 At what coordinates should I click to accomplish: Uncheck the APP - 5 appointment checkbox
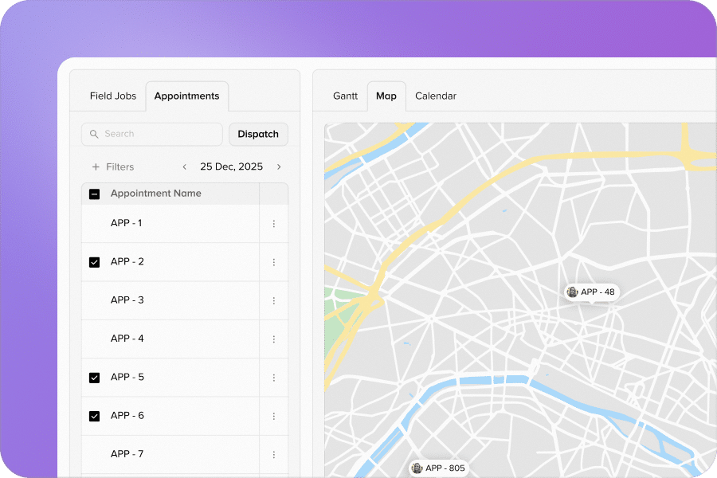(x=94, y=378)
